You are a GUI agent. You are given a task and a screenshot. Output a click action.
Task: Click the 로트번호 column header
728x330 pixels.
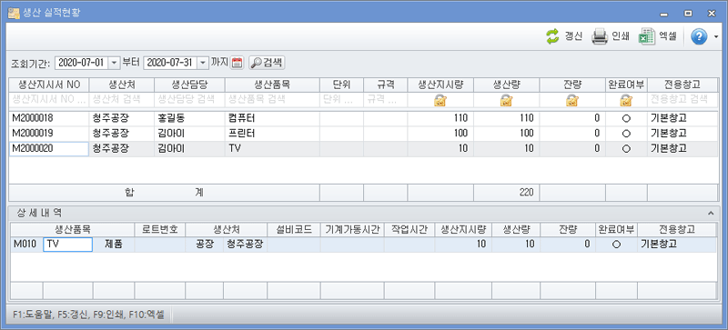[x=160, y=230]
